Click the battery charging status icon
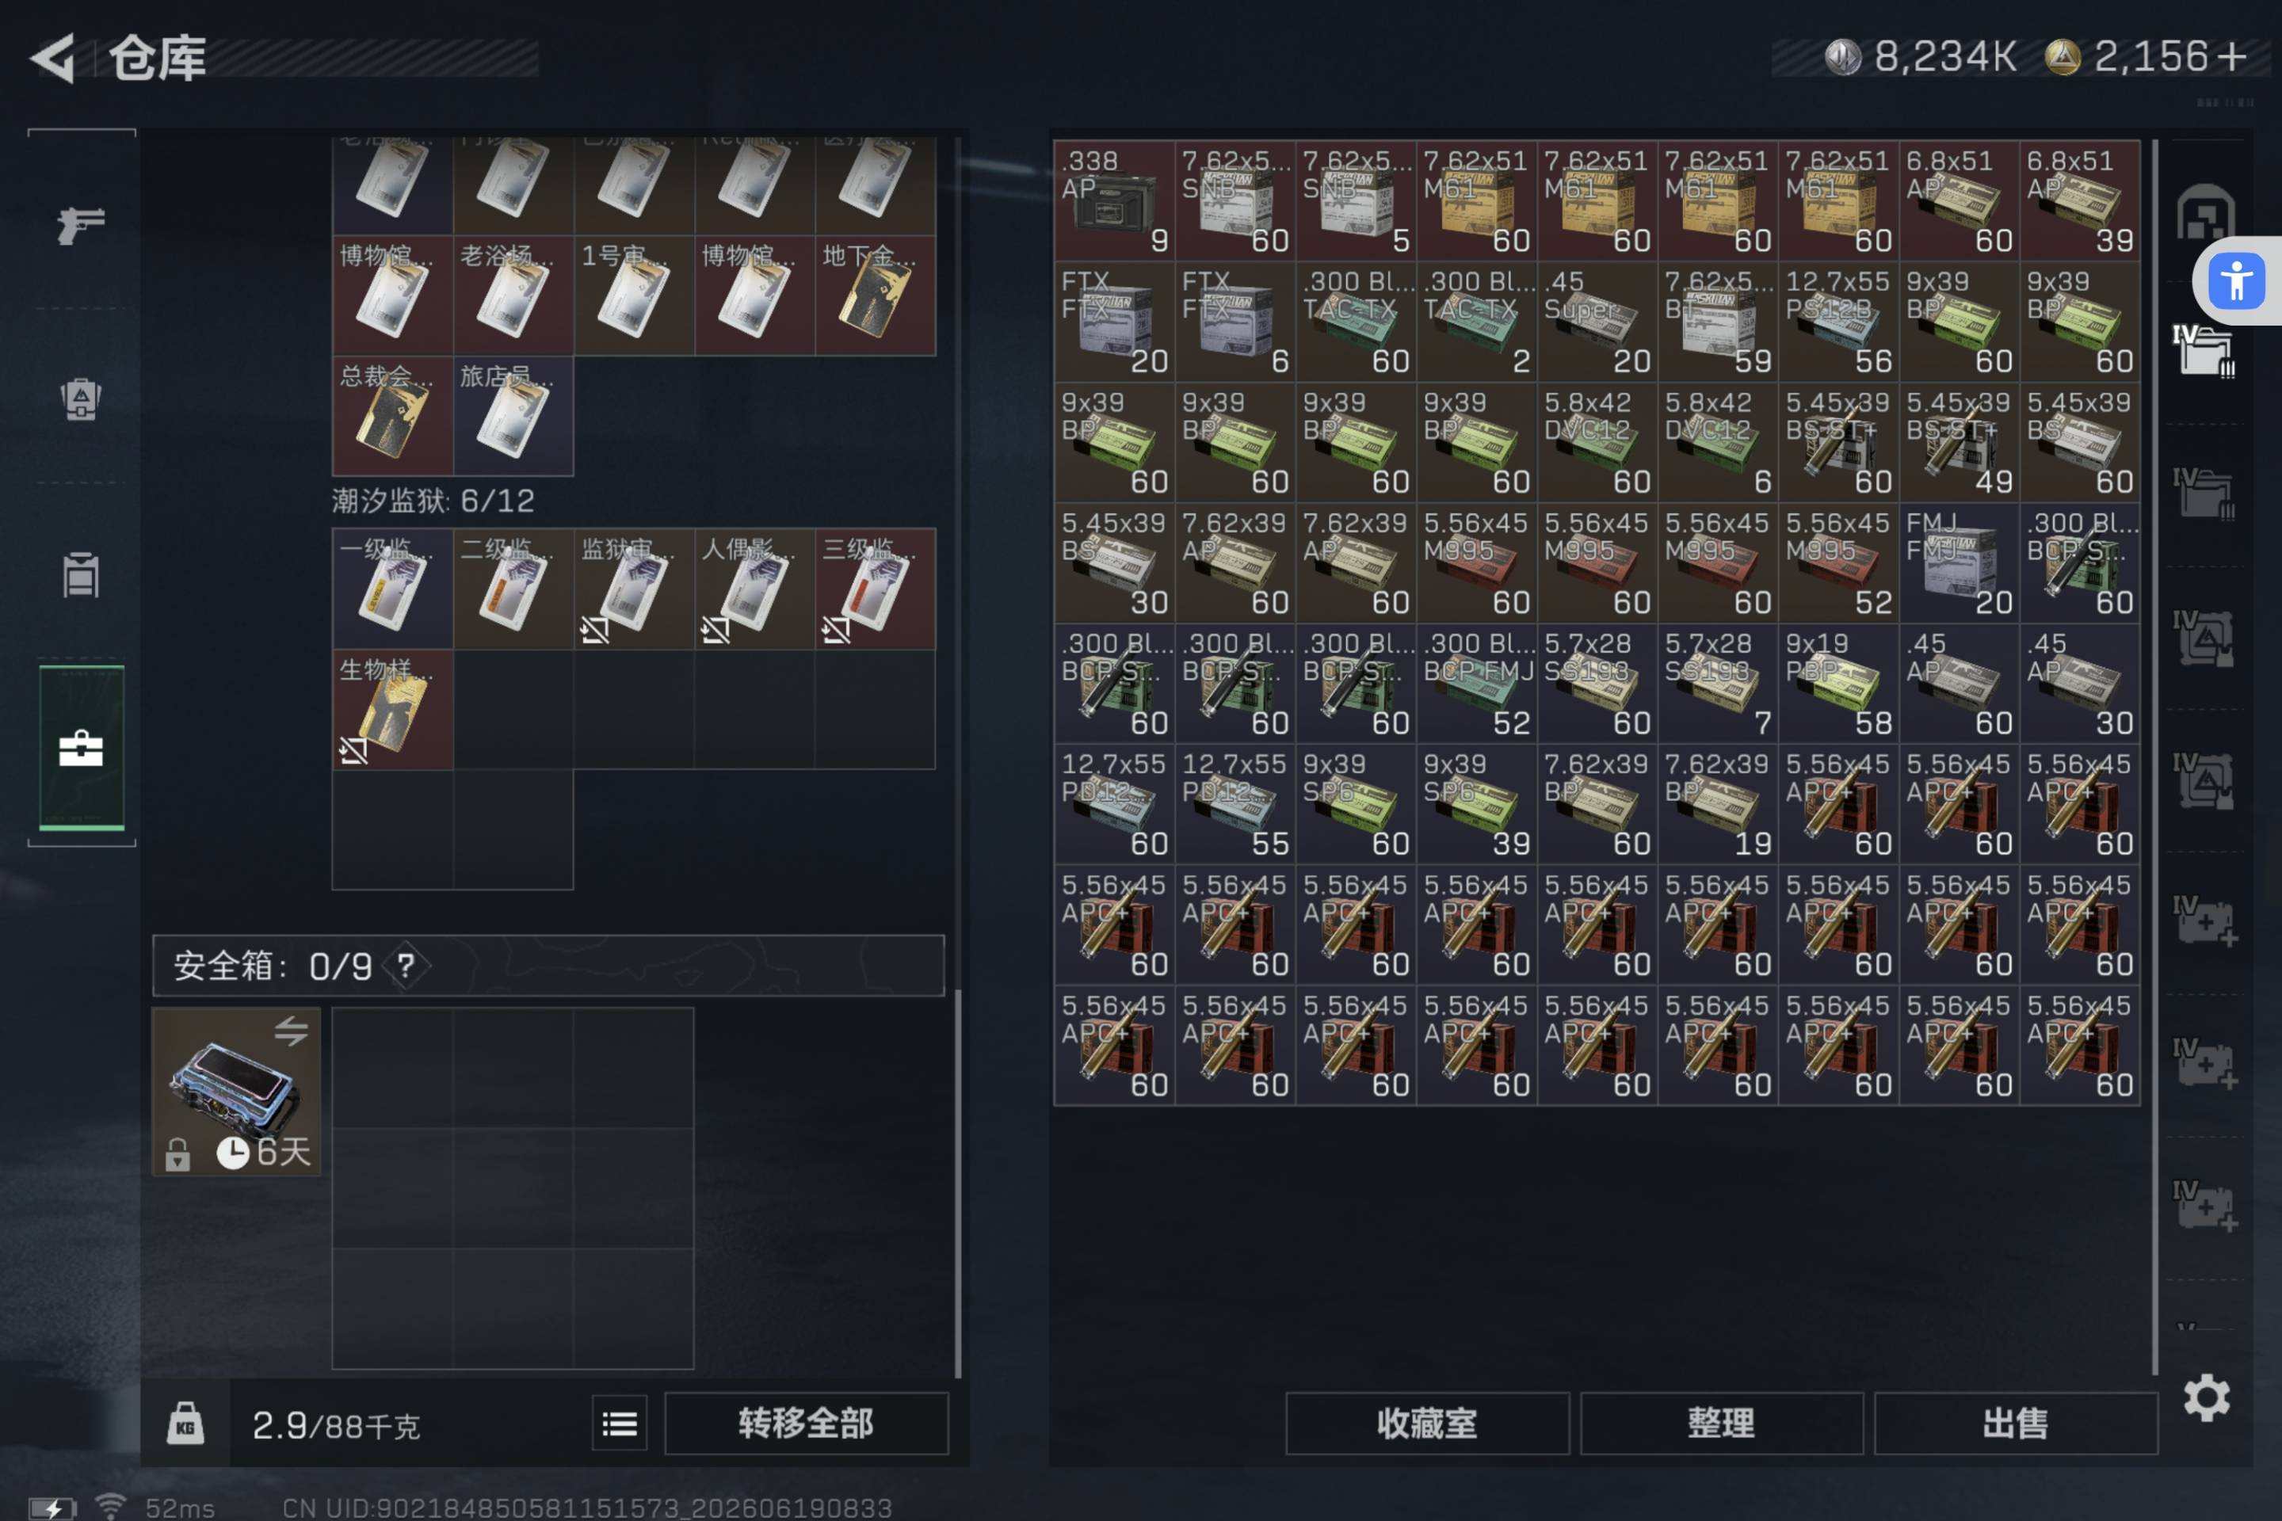Image resolution: width=2282 pixels, height=1521 pixels. [x=52, y=1508]
